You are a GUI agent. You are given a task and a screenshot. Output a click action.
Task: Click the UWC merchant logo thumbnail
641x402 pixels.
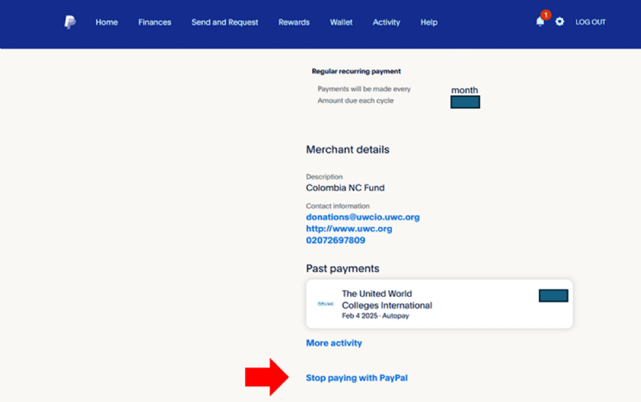click(x=325, y=304)
